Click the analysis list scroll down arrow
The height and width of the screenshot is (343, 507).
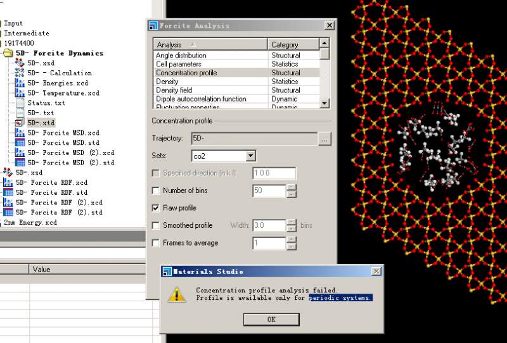point(324,103)
